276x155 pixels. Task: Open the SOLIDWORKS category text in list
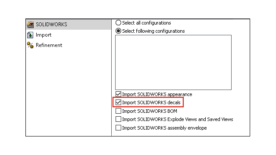[51, 25]
